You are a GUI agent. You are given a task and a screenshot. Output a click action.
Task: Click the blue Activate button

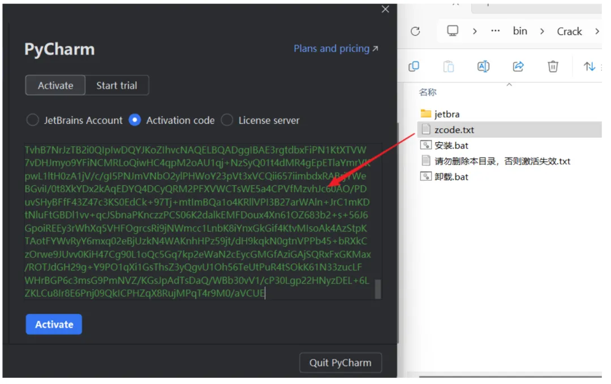54,324
